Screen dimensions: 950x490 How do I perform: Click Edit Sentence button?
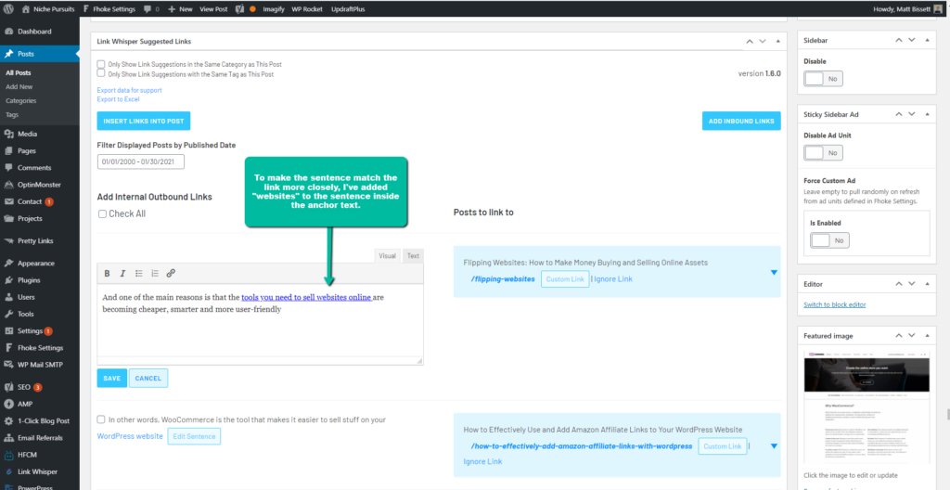click(x=194, y=436)
